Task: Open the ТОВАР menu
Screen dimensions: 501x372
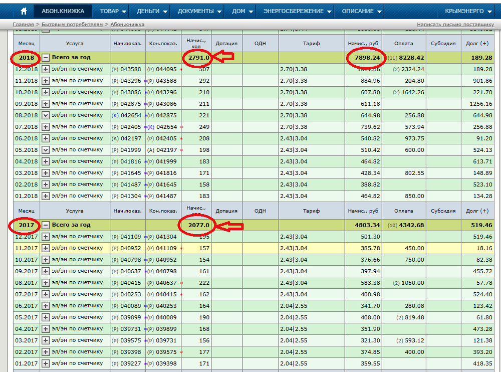Action: click(x=113, y=11)
